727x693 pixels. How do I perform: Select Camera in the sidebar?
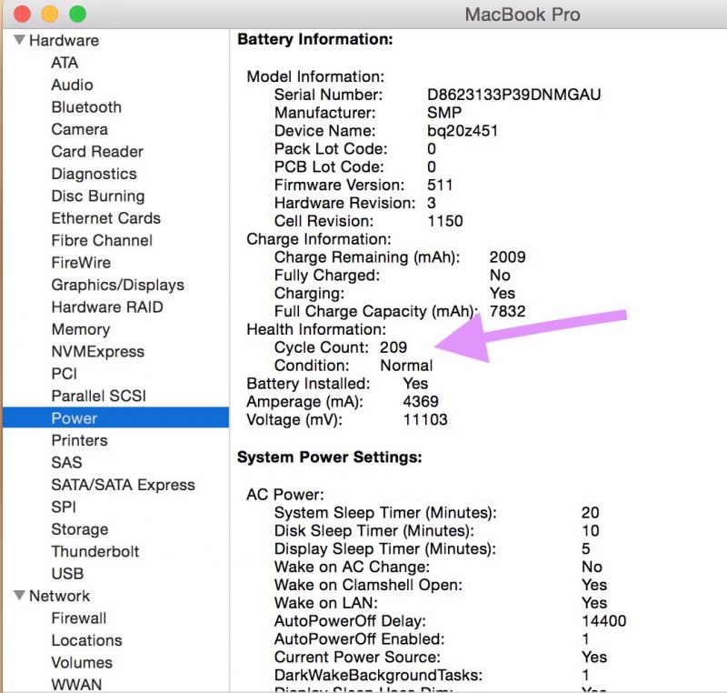click(80, 129)
